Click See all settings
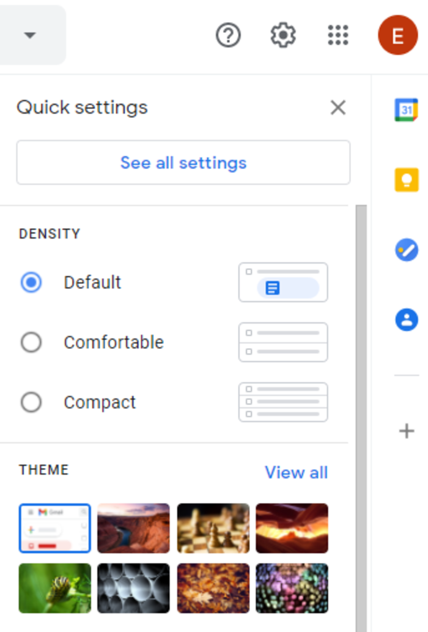 coord(183,162)
